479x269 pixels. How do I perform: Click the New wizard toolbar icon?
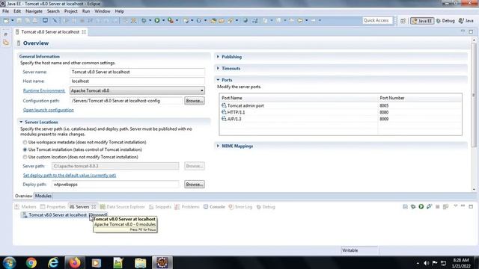coord(6,20)
